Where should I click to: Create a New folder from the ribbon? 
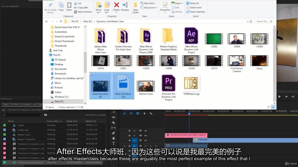[136, 8]
